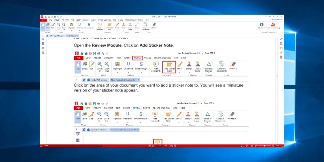Redo the last action
The image size is (324, 162).
point(61,17)
